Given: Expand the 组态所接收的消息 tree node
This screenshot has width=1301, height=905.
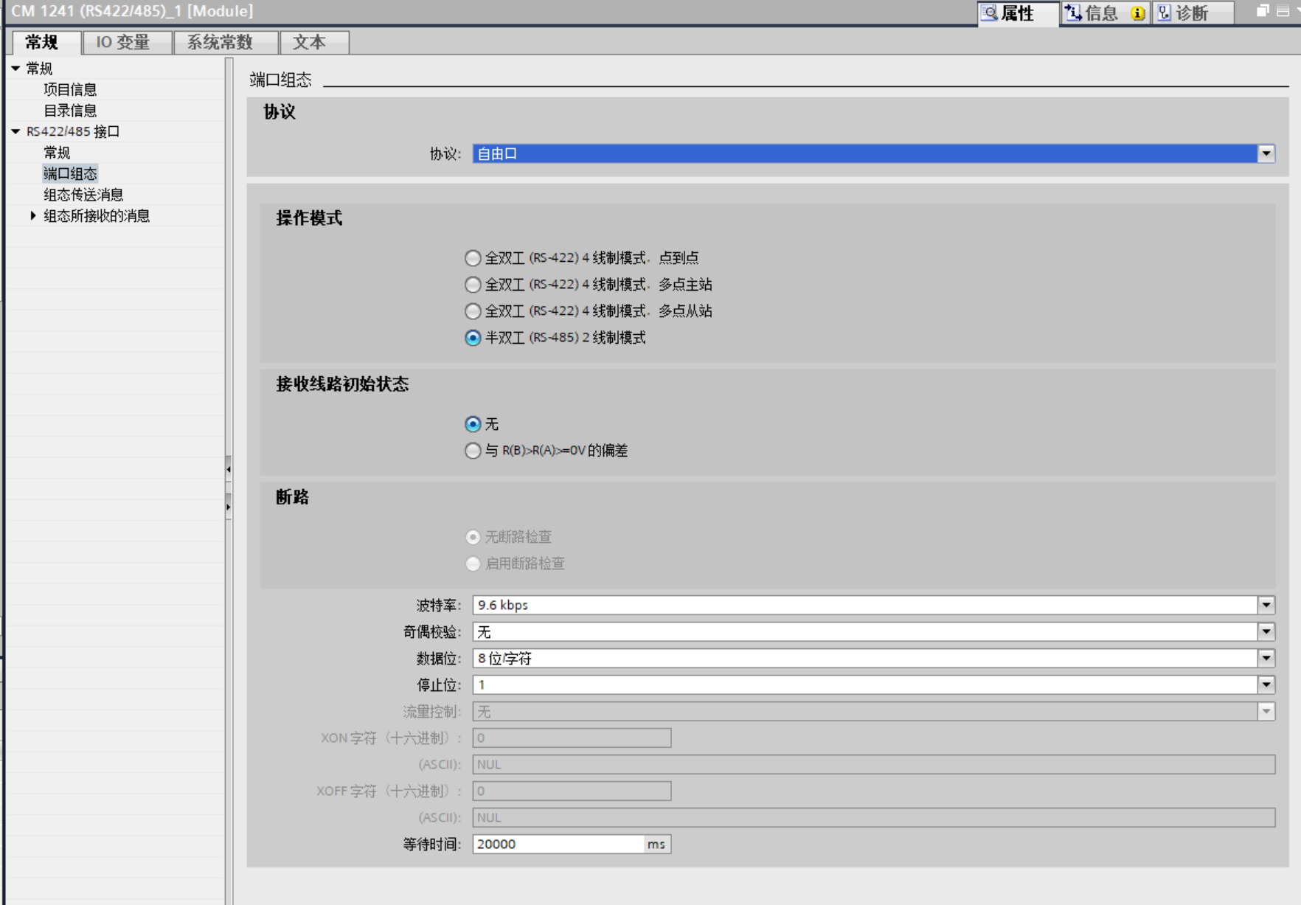Looking at the screenshot, I should tap(33, 215).
